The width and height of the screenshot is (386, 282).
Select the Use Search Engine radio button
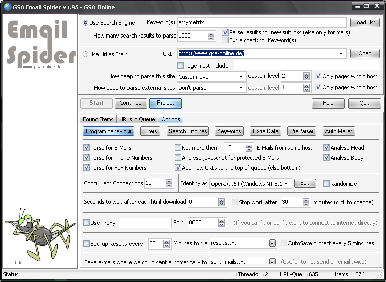[x=85, y=23]
